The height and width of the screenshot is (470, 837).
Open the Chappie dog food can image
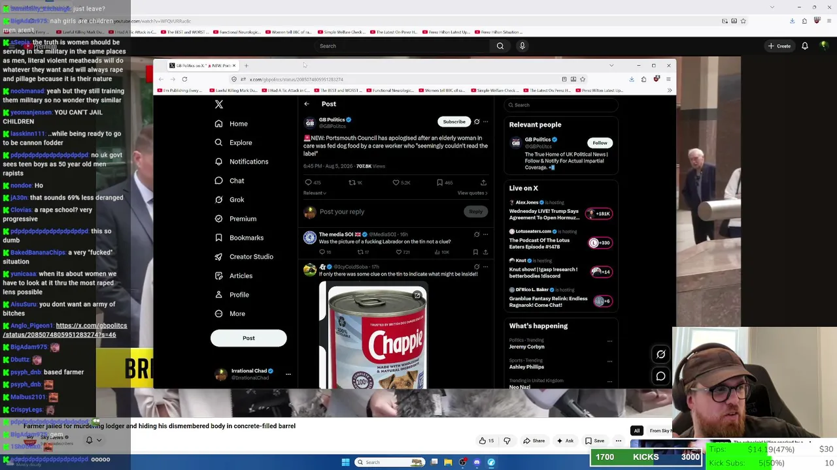(x=373, y=336)
